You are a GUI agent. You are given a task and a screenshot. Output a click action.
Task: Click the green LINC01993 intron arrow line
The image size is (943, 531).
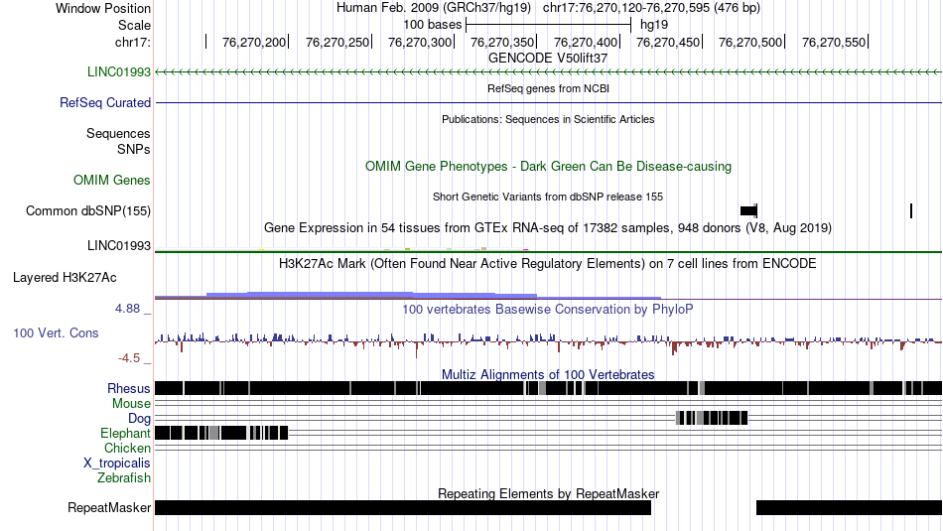(x=549, y=72)
